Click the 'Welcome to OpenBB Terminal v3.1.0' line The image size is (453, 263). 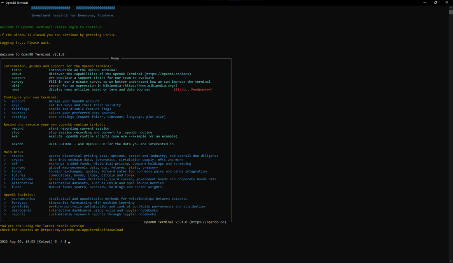[33, 54]
